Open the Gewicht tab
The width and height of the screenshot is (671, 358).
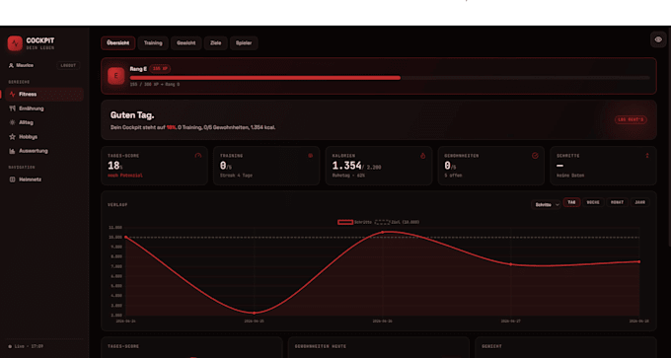pyautogui.click(x=186, y=43)
